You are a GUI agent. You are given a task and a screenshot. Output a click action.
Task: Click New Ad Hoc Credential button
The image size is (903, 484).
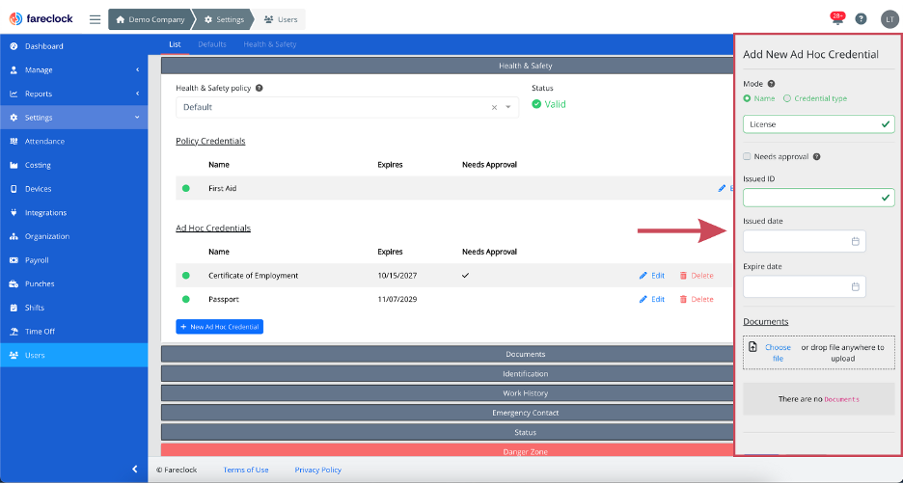tap(219, 327)
